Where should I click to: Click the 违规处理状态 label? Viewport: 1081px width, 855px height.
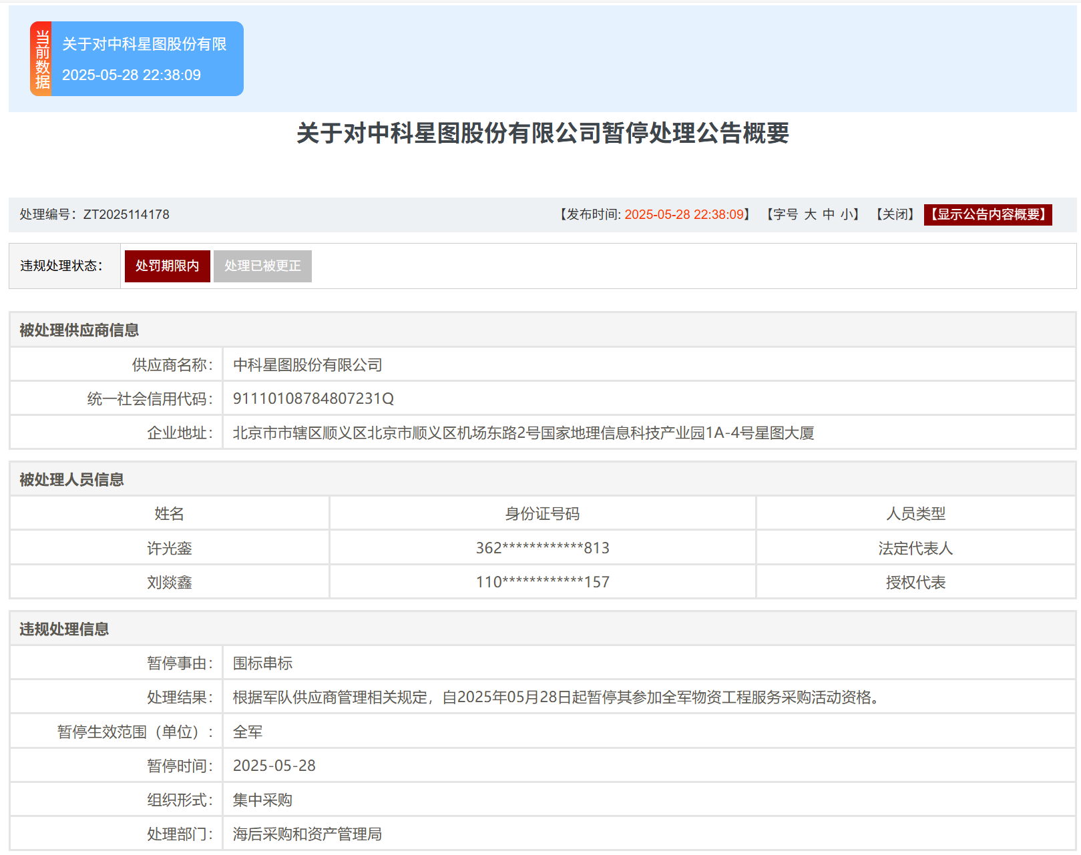pos(61,266)
